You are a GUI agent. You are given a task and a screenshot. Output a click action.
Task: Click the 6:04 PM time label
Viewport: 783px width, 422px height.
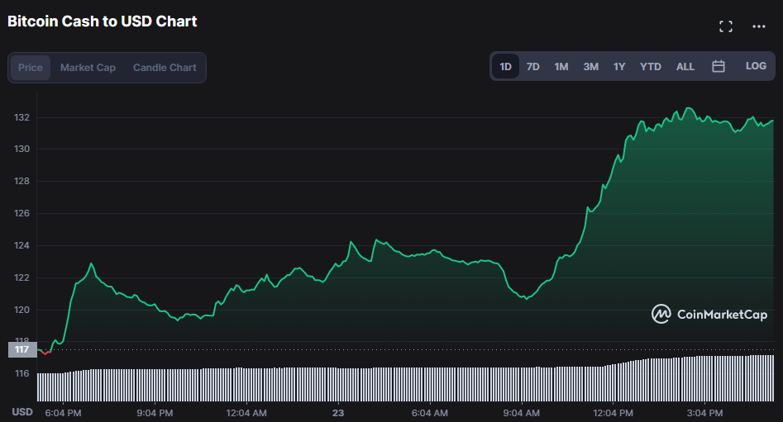click(63, 413)
